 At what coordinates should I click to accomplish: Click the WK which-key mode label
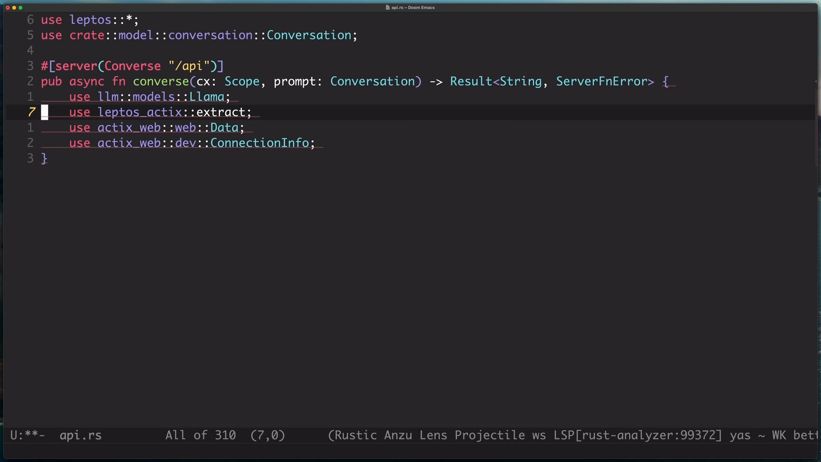pos(779,435)
